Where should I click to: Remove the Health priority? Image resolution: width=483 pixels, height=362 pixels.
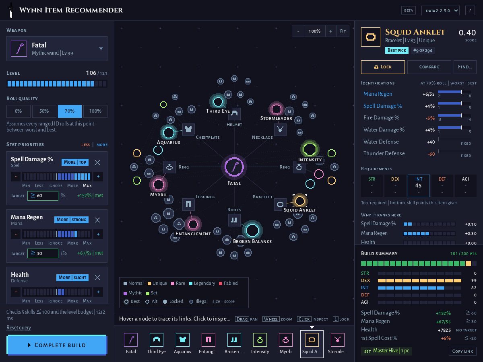click(x=97, y=278)
